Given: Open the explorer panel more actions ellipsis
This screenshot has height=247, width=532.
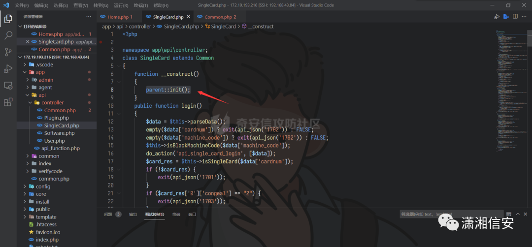Looking at the screenshot, I should click(x=89, y=16).
